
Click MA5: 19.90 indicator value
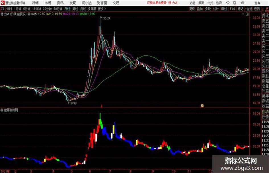(x=38, y=14)
